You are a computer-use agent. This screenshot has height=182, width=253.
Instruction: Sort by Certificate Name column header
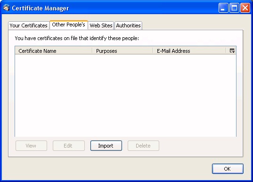(54, 51)
